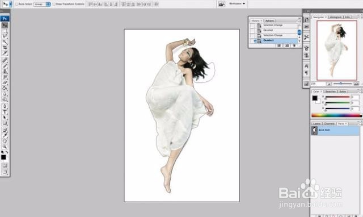Click Navigator zoom in button
This screenshot has width=363, height=217.
tap(356, 84)
